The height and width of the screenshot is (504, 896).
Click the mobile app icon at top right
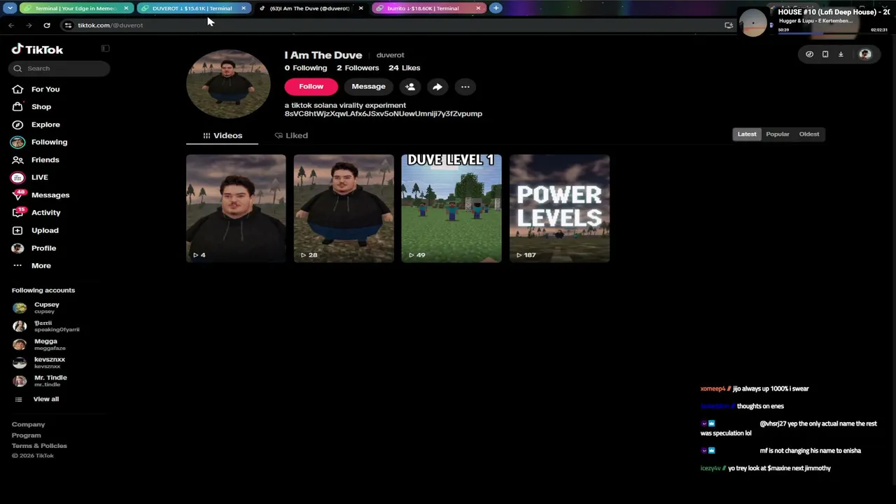(825, 55)
